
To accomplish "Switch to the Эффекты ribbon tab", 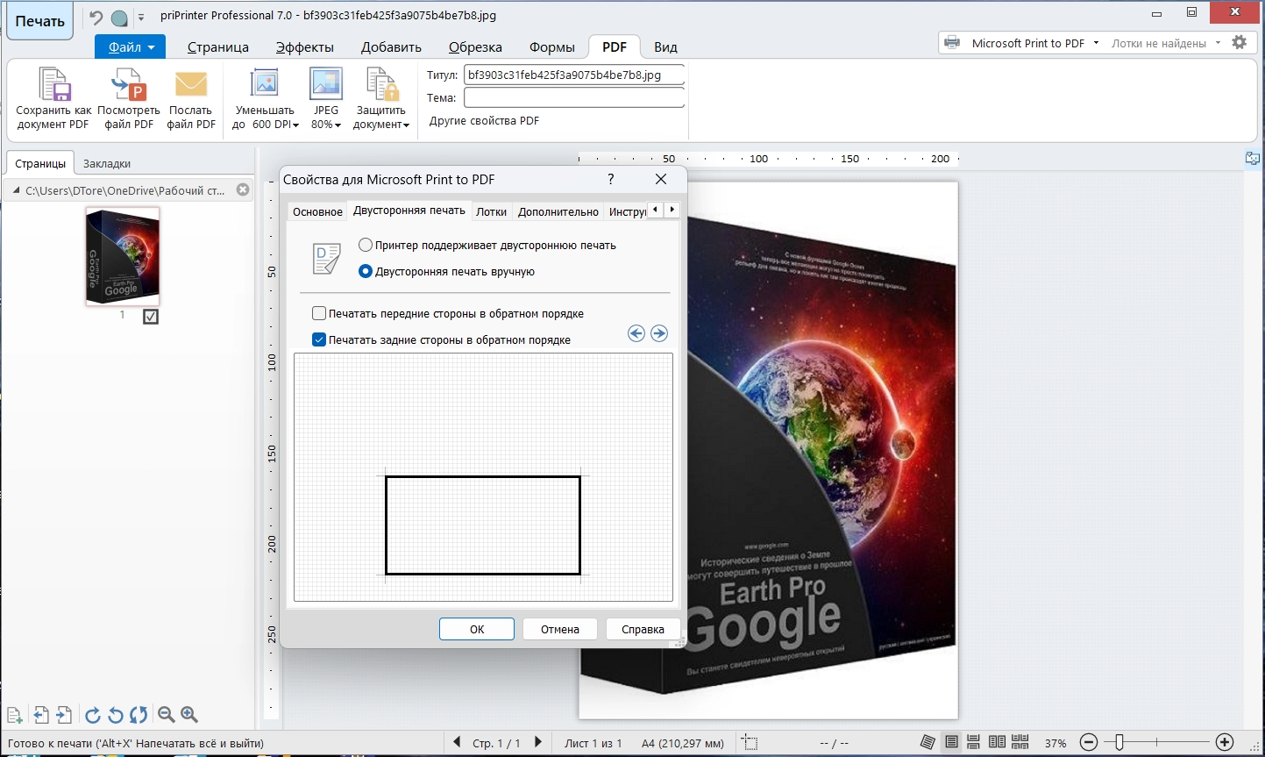I will (304, 47).
